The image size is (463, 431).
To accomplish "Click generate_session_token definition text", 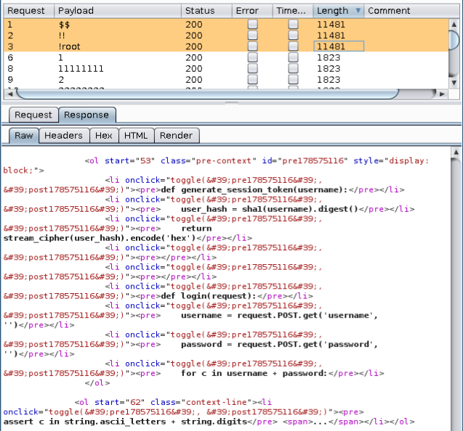I will click(254, 189).
